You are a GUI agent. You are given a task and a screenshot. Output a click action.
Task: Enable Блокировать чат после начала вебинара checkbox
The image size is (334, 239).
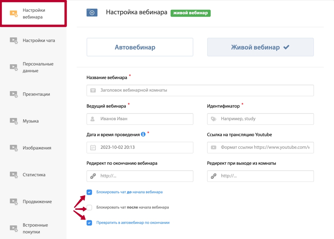tap(89, 207)
